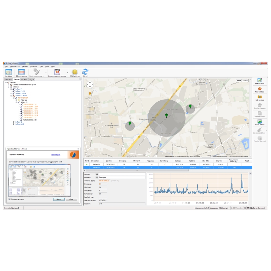Viewport: 271px width, 271px height.
Task: Open the Locations map toolbar icon
Action: (x=8, y=72)
